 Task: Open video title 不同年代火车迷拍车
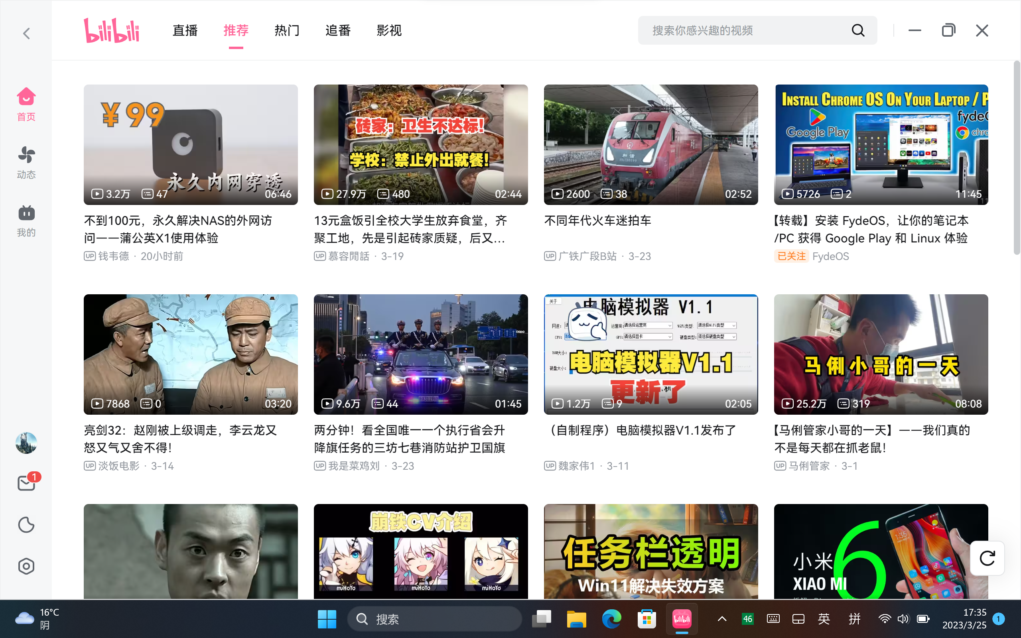click(x=597, y=220)
